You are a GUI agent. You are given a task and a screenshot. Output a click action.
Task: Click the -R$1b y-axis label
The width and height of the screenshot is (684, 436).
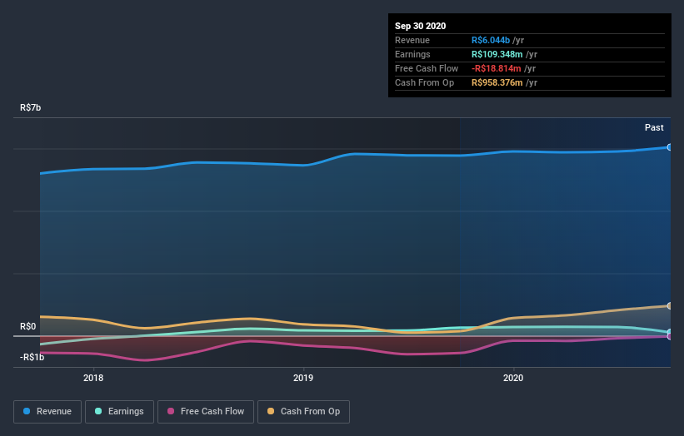pos(32,357)
